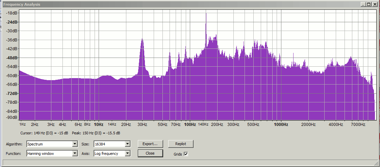Viewport: 380px width, 167px height.
Task: Click the -24dB level axis label
Action: [x=12, y=22]
